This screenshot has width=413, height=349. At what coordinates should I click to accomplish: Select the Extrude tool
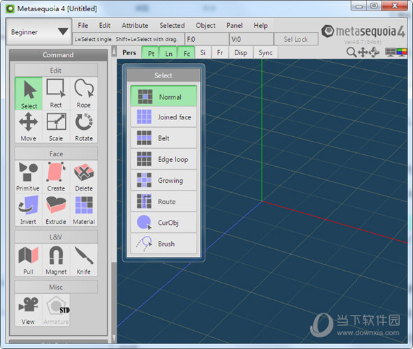pyautogui.click(x=56, y=210)
